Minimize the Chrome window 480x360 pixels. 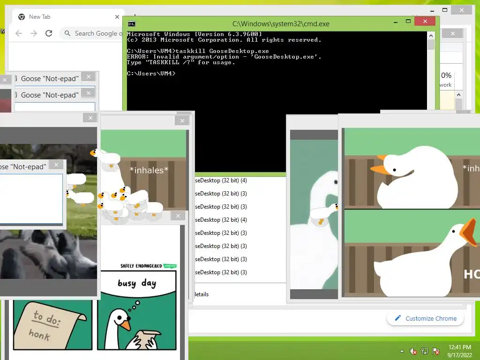[432, 10]
